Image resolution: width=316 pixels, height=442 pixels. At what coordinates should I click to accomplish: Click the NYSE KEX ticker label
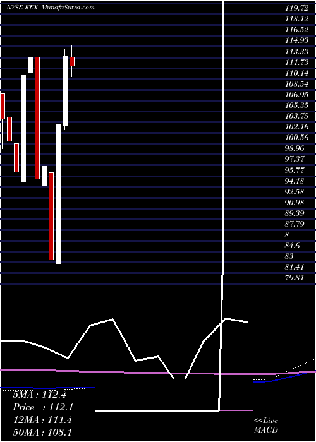pos(23,8)
